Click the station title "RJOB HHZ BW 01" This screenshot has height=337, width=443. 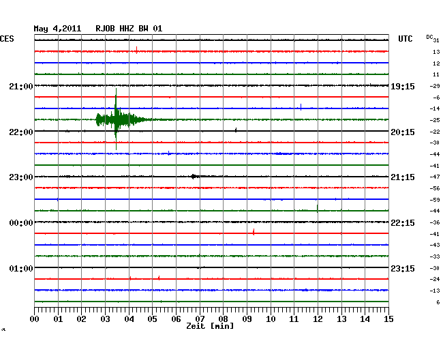[x=129, y=29]
